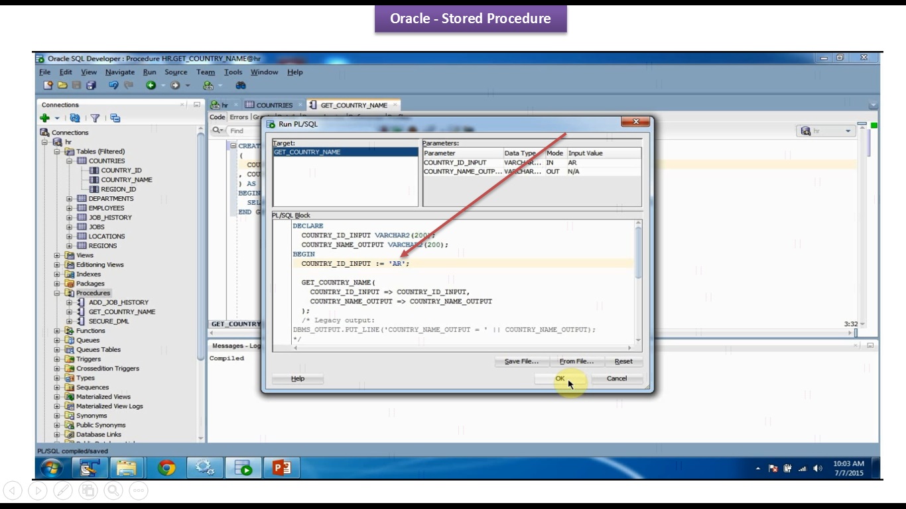This screenshot has height=509, width=906.
Task: Open the Tools menu
Action: click(x=233, y=72)
